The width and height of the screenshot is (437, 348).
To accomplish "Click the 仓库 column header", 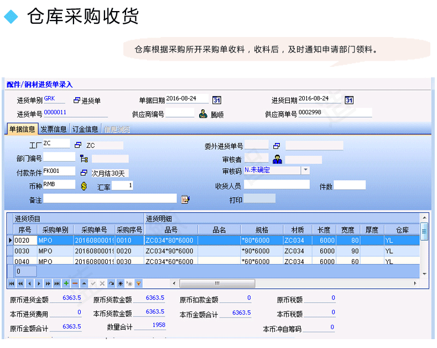I will tap(402, 230).
